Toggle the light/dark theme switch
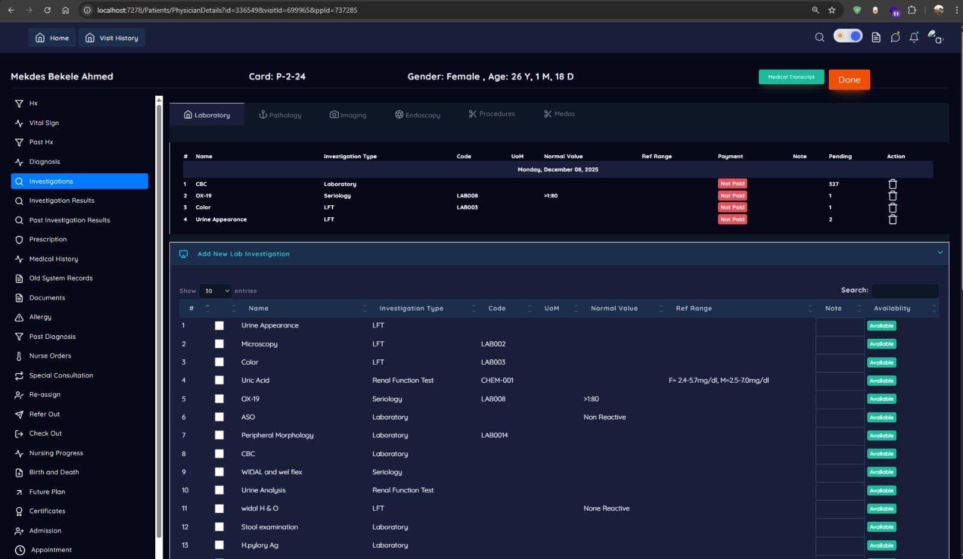 [x=847, y=36]
